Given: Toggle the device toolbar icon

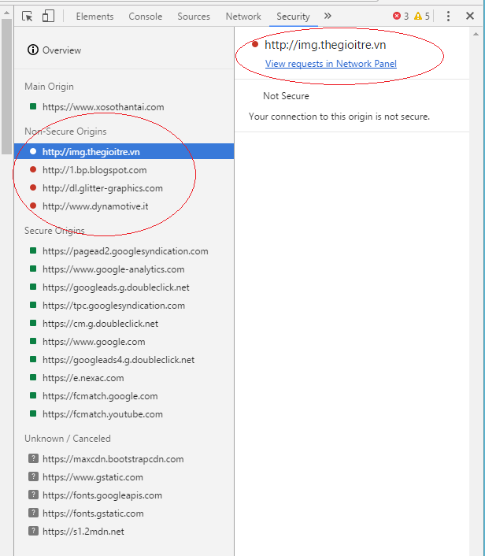Looking at the screenshot, I should coord(48,16).
